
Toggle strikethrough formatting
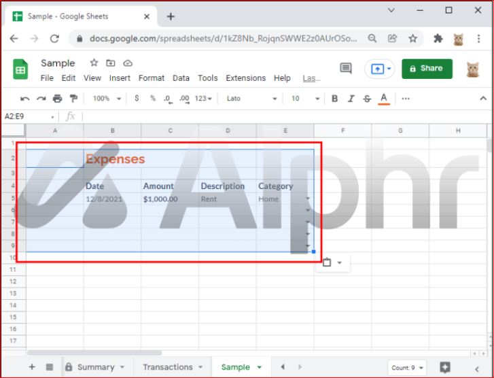tap(367, 99)
